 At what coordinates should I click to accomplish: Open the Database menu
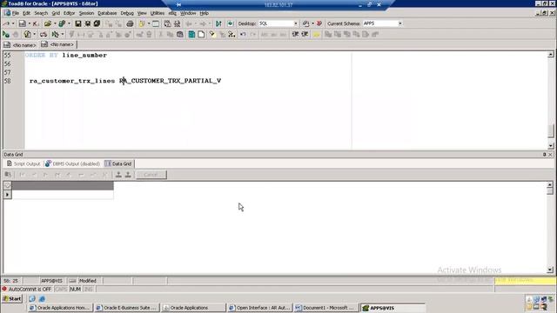coord(107,13)
